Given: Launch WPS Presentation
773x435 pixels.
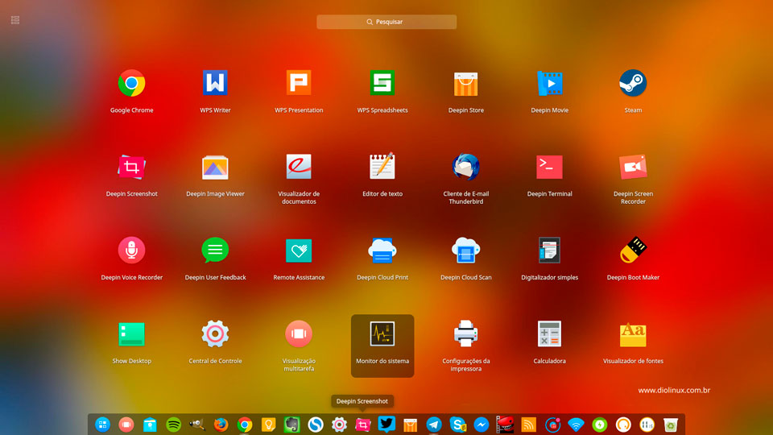Looking at the screenshot, I should tap(299, 83).
